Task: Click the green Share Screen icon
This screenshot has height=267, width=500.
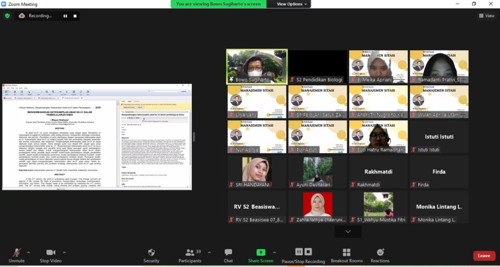Action: tap(261, 252)
